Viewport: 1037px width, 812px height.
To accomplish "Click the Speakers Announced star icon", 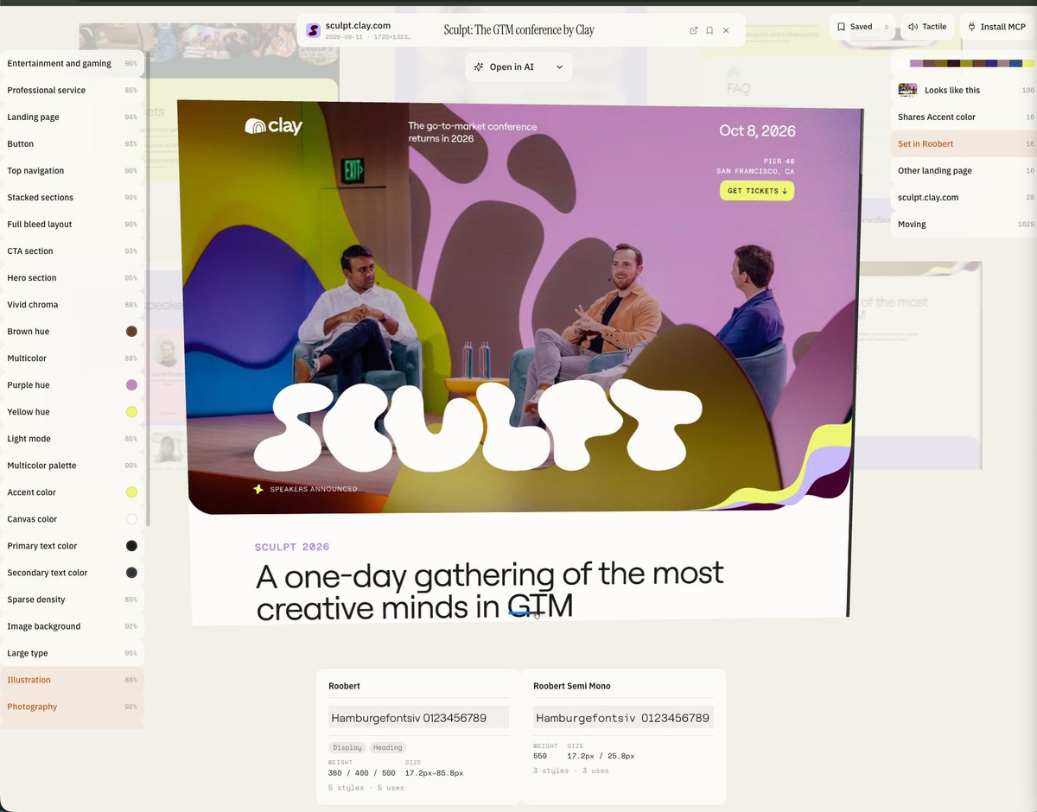I will pos(258,489).
